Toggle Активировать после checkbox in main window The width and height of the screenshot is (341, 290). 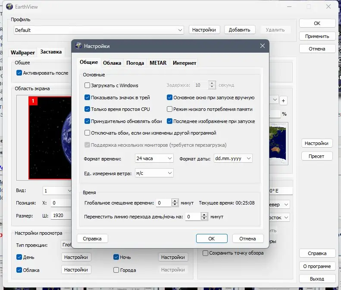19,73
